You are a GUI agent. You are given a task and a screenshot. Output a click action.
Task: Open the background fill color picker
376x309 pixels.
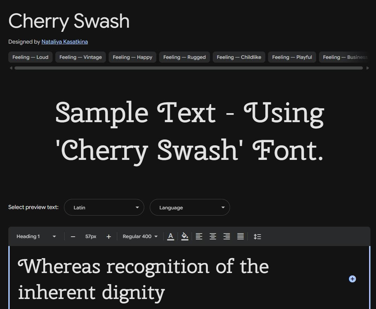coord(185,237)
